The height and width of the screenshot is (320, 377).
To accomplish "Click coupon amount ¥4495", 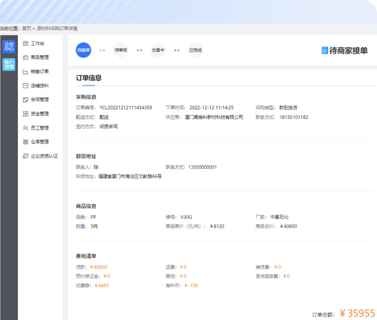I will click(x=102, y=285).
